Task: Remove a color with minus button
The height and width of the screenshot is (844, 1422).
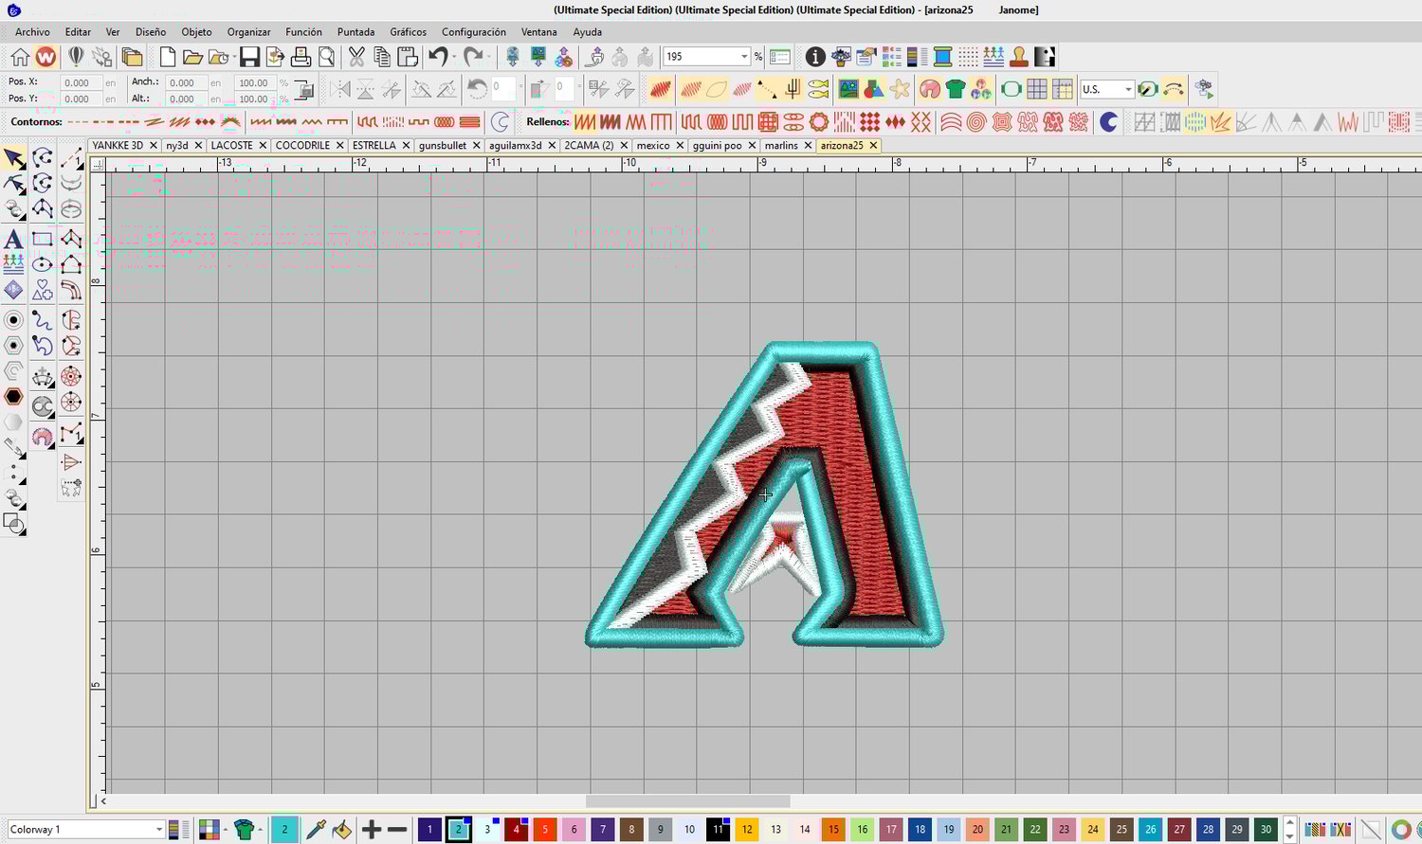Action: point(397,830)
